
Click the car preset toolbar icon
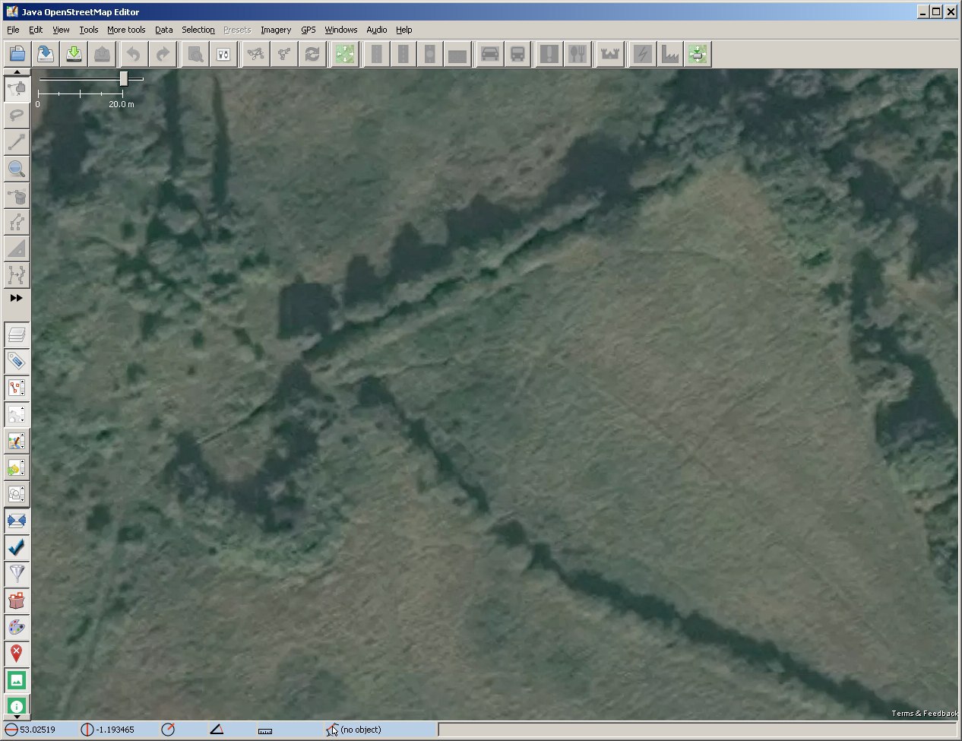pyautogui.click(x=490, y=54)
